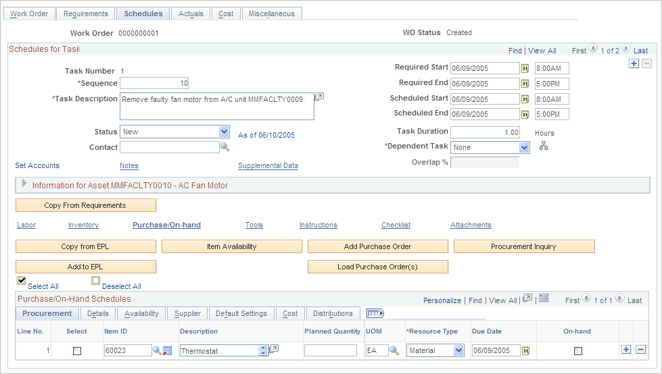Open the Set Accounts link
This screenshot has height=374, width=662.
click(37, 165)
